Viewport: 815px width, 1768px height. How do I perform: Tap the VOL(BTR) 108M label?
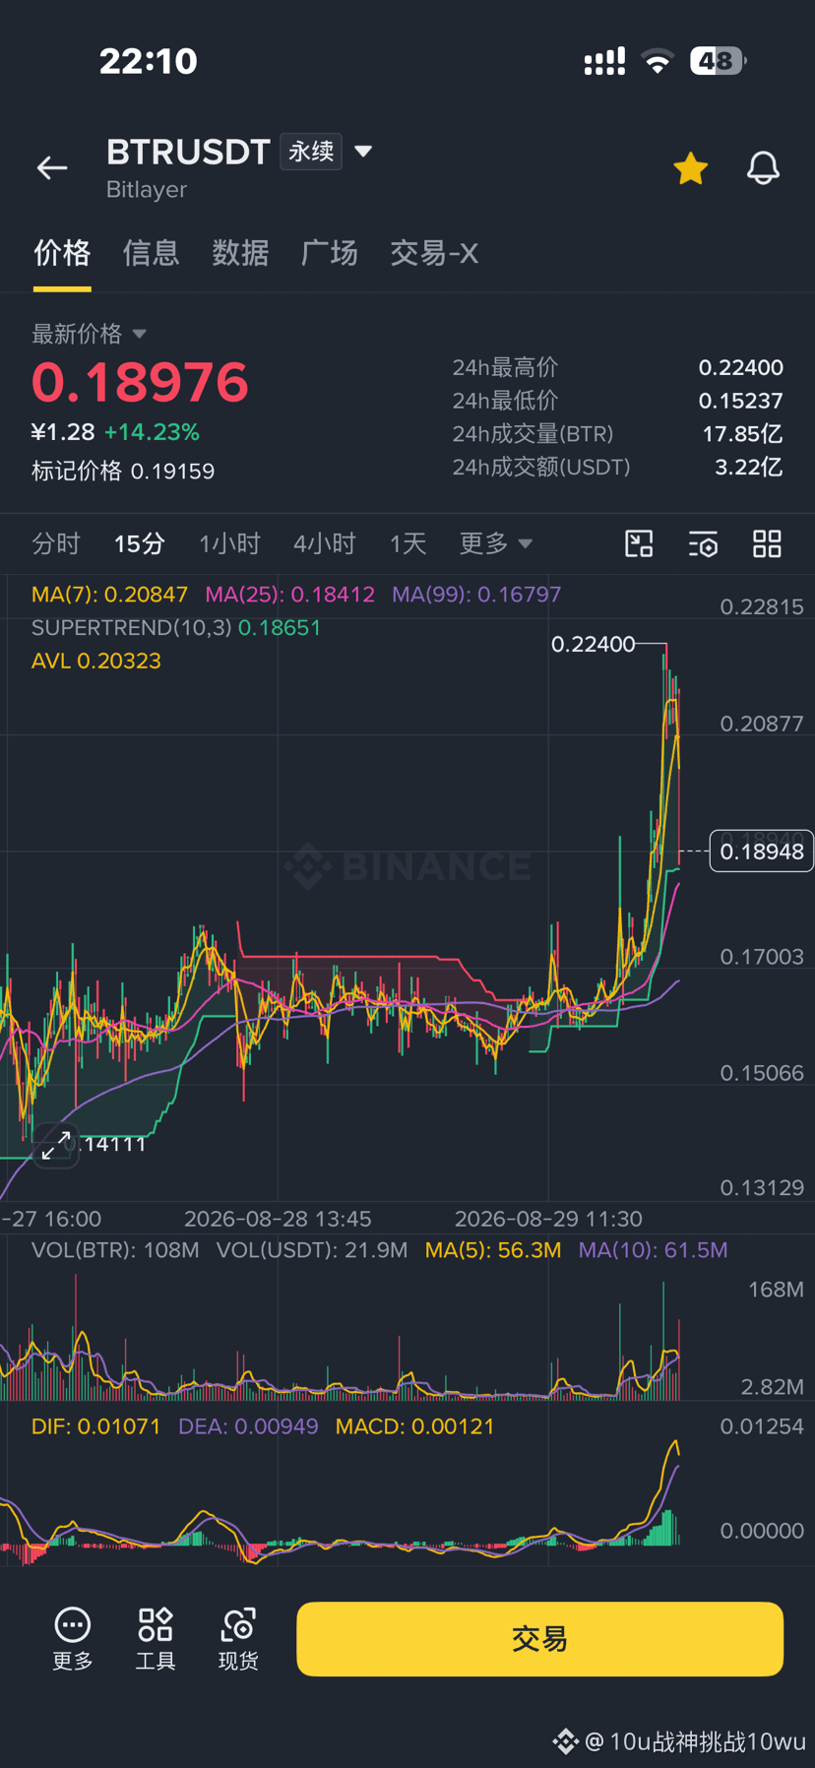tap(115, 1250)
